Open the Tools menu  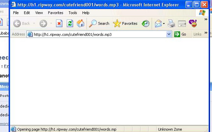[73, 13]
